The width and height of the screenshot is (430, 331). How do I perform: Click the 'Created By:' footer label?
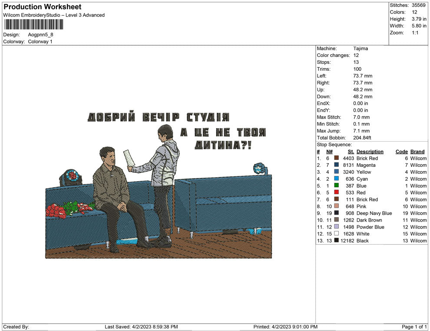pos(16,327)
